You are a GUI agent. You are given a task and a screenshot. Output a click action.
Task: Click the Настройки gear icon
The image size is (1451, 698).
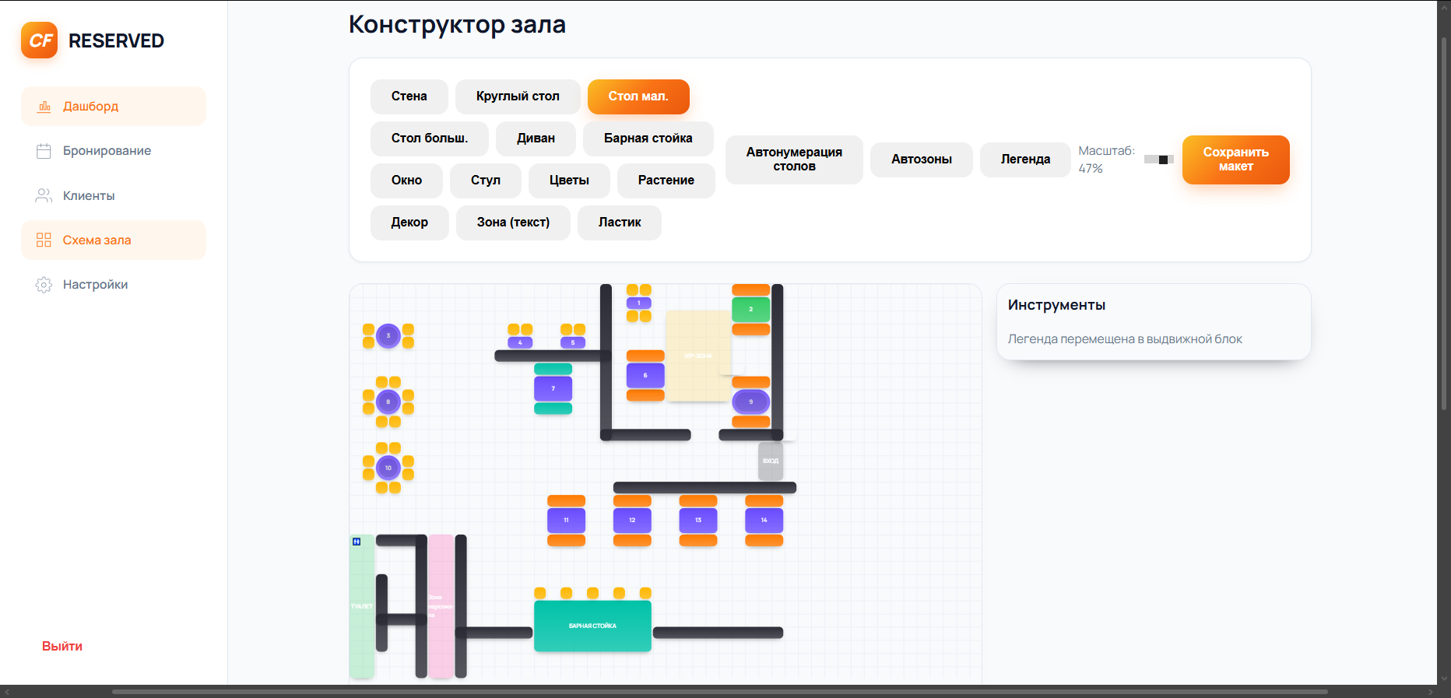[x=44, y=285]
